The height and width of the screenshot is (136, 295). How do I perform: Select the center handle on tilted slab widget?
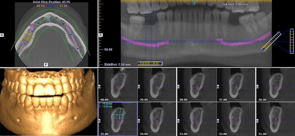pyautogui.click(x=272, y=41)
